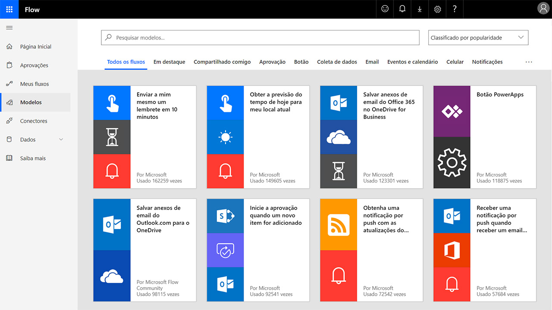
Task: Click the Página Inicial home icon
Action: pyautogui.click(x=9, y=46)
